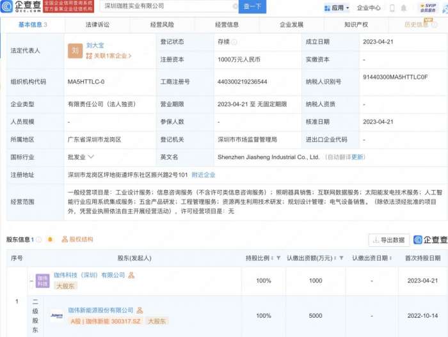The height and width of the screenshot is (337, 448).
Task: Click the orange dot icon by 股东信息
Action: tap(51, 239)
